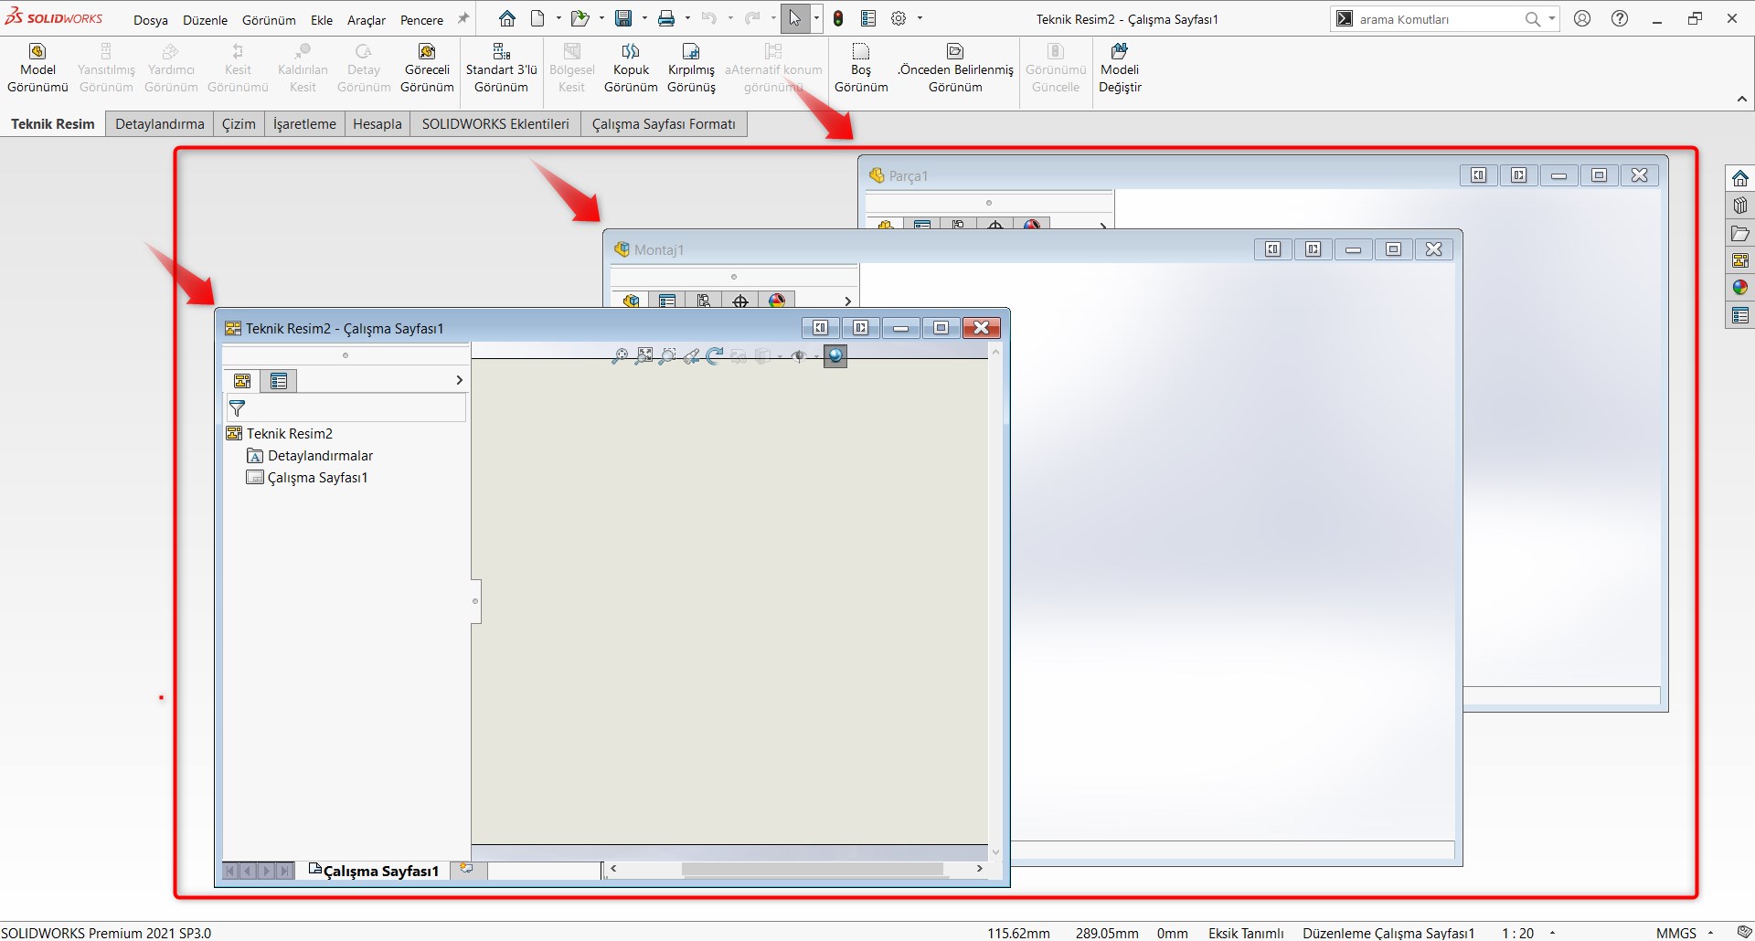Switch to İşaretleme tab

304,124
